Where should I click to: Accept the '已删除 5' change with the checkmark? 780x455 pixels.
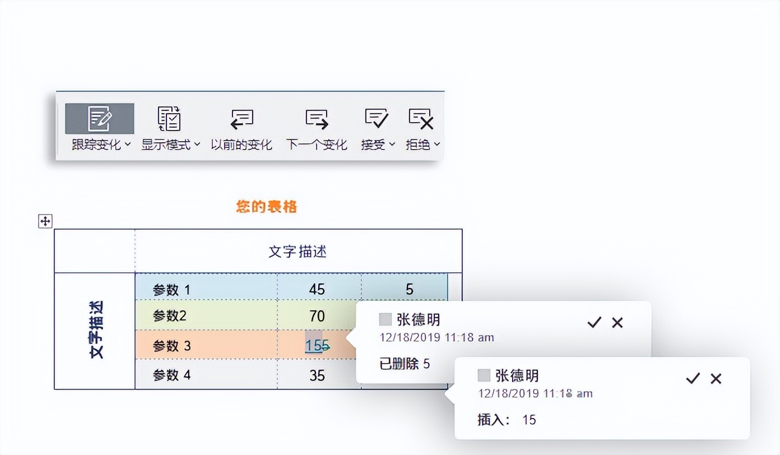[594, 323]
